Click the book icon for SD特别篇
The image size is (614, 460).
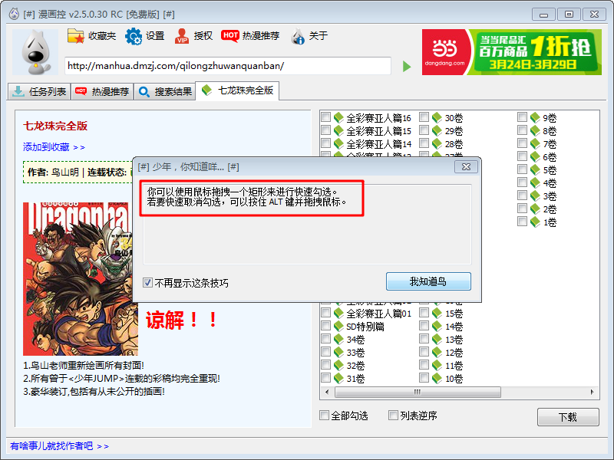coord(338,327)
